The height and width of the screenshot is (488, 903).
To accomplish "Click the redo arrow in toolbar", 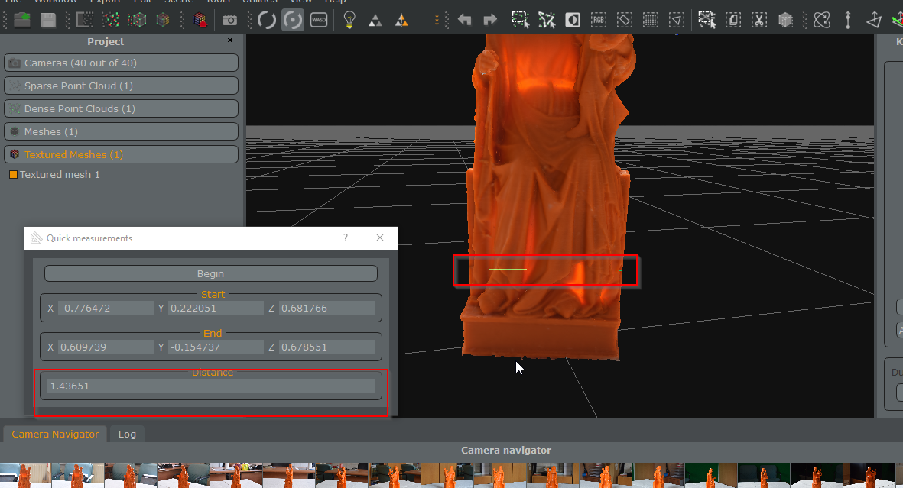I will coord(489,20).
